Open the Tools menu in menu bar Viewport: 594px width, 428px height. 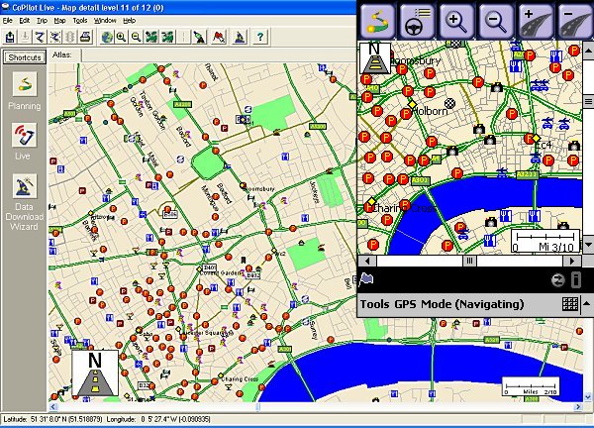(x=80, y=21)
